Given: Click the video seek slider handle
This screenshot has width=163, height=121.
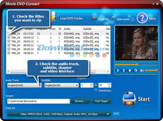Looking at the screenshot, I should [x=137, y=65].
